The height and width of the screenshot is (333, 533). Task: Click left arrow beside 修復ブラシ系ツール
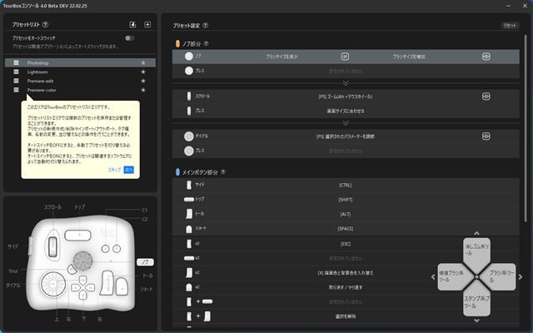click(433, 277)
